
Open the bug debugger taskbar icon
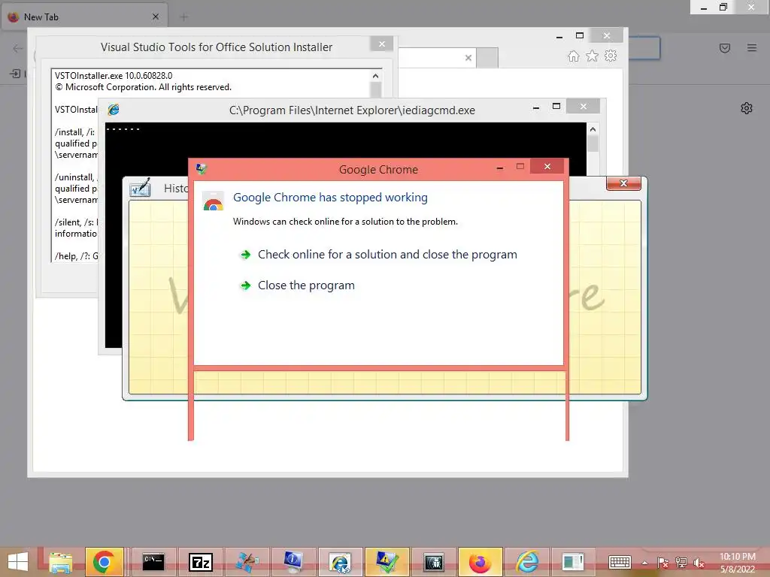tap(433, 562)
